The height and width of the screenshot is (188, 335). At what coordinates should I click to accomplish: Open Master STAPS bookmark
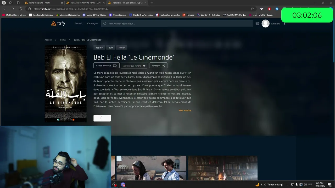click(141, 15)
